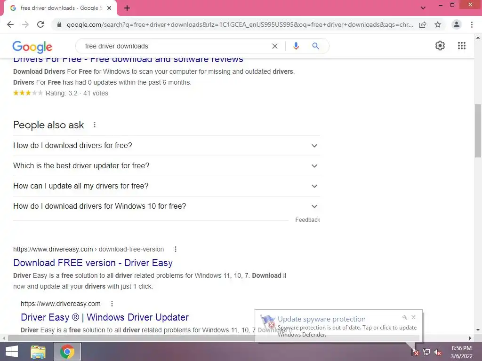The width and height of the screenshot is (482, 361).
Task: Share this page icon in address bar
Action: click(x=423, y=24)
